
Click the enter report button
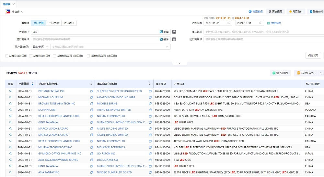point(280,73)
